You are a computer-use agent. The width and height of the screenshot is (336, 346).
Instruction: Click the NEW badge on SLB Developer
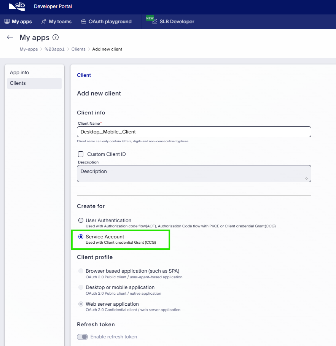pyautogui.click(x=150, y=18)
